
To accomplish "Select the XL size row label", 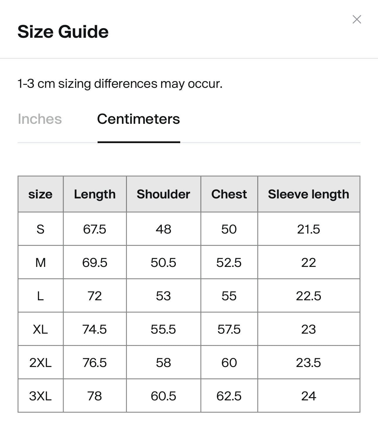I will [x=40, y=329].
